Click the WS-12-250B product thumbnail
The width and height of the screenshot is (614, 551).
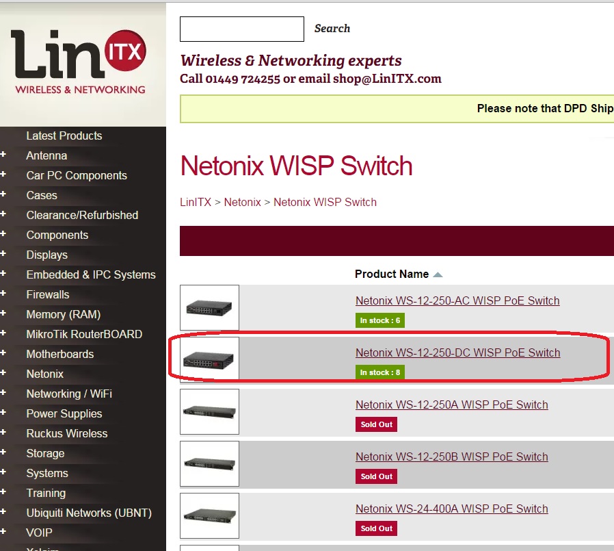209,463
